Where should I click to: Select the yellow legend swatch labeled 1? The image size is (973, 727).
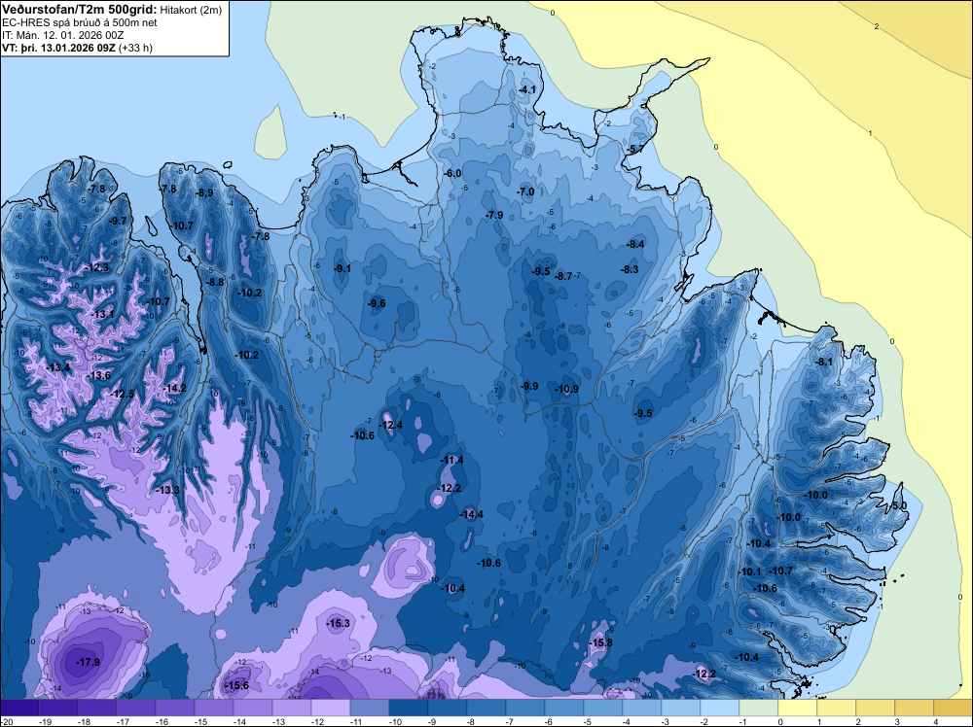pyautogui.click(x=836, y=708)
